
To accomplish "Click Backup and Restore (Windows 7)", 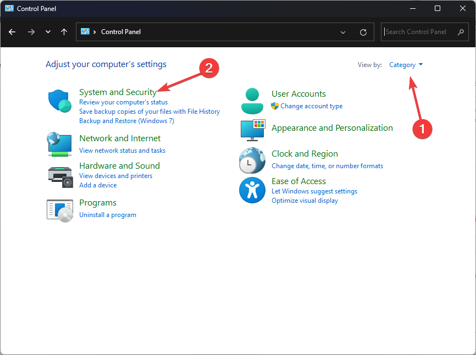I will 126,121.
